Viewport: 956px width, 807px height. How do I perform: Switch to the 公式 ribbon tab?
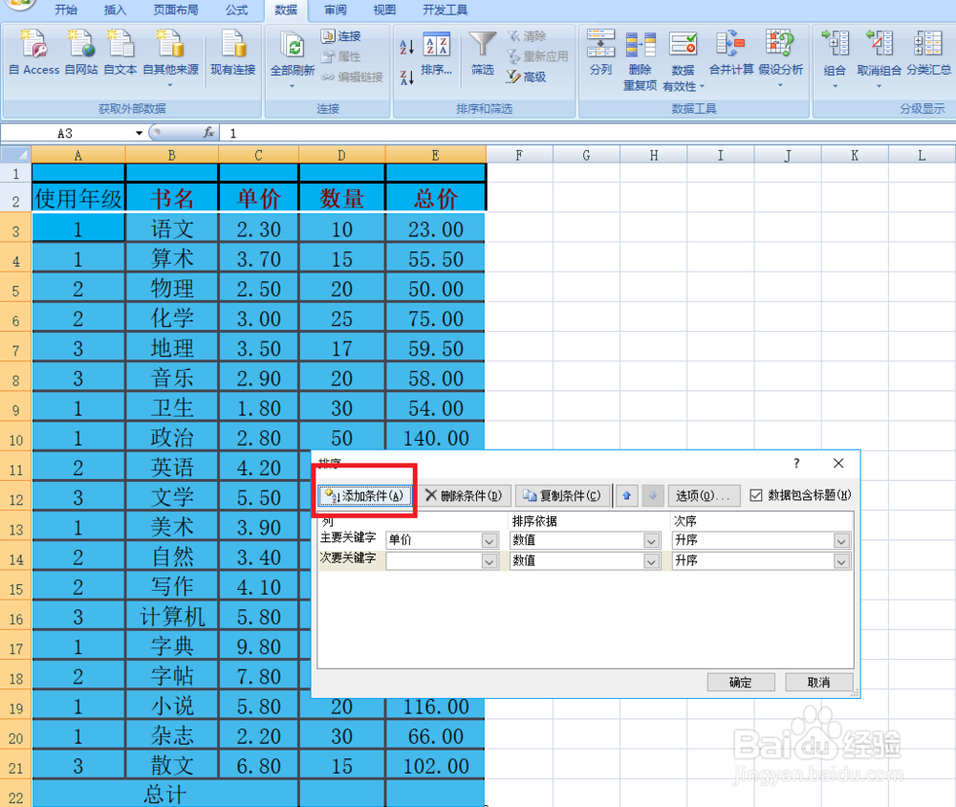click(236, 11)
